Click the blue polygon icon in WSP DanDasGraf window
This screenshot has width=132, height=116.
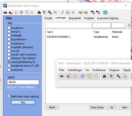coord(82,76)
